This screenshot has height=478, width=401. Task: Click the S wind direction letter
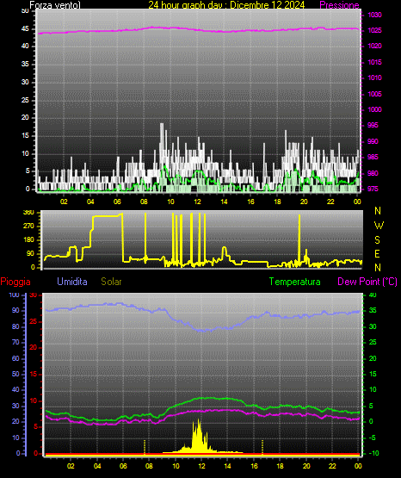click(x=377, y=240)
